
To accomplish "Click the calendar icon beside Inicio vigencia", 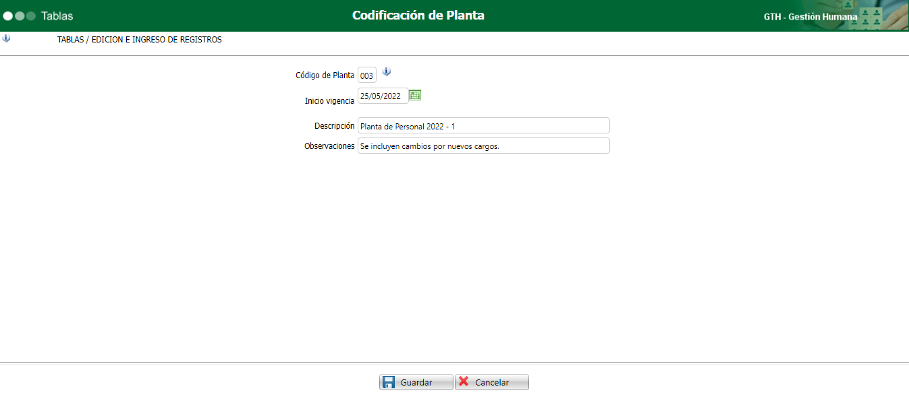I will pyautogui.click(x=415, y=96).
